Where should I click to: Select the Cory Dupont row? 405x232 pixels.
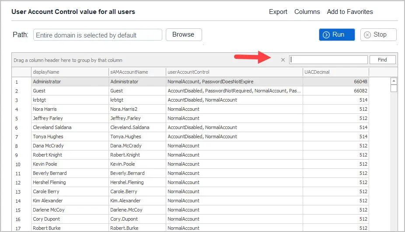[x=190, y=219]
